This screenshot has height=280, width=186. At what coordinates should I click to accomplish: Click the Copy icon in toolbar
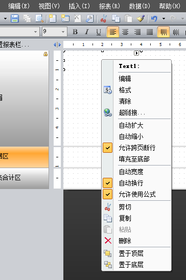point(116,18)
